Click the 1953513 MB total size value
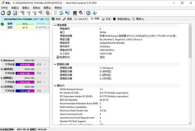This screenshot has height=131, width=195. pos(106,54)
